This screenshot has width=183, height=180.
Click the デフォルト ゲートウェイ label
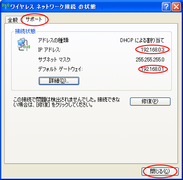point(60,69)
